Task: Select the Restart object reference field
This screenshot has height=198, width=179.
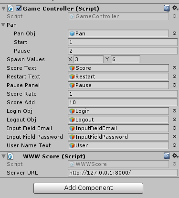Action: click(x=118, y=77)
